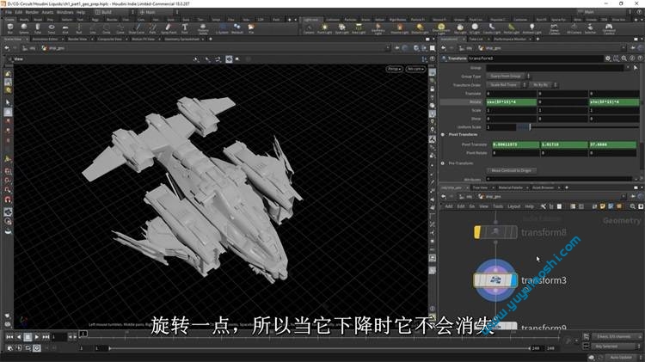
Task: Add a Sky Light from the shelf
Action: coord(460,28)
